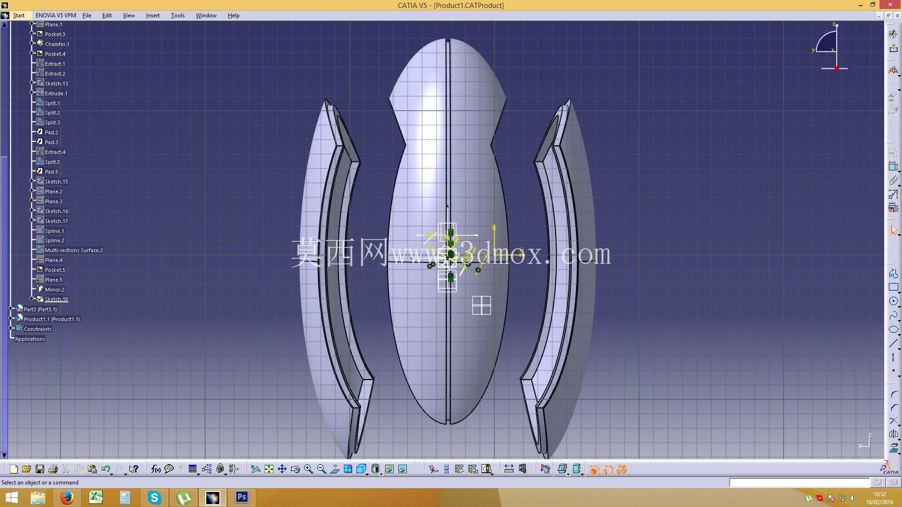Select the Ellipse sketch tool

pyautogui.click(x=894, y=330)
